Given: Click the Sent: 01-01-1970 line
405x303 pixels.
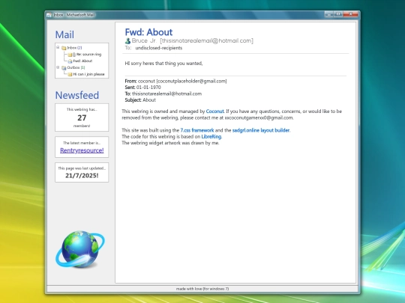Looking at the screenshot, I should [142, 88].
